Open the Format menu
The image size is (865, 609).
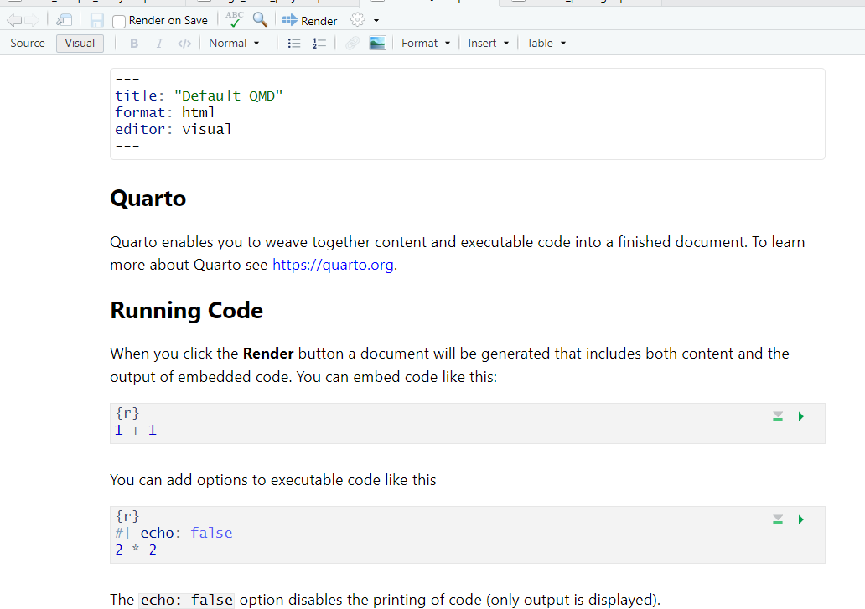(425, 43)
